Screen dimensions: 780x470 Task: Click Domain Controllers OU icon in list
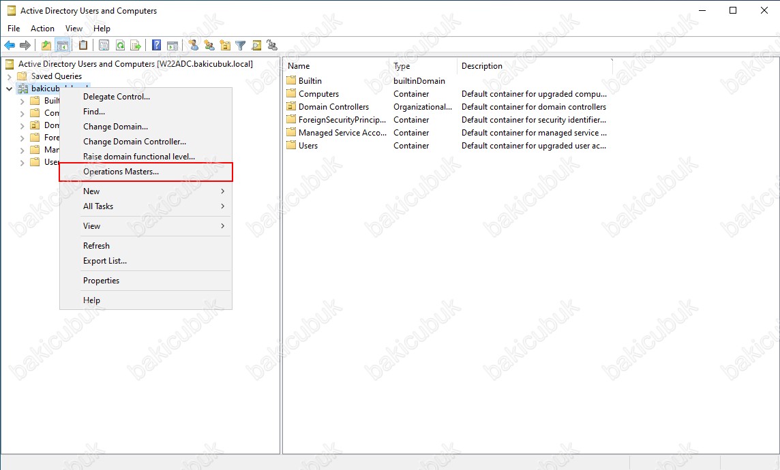coord(291,106)
